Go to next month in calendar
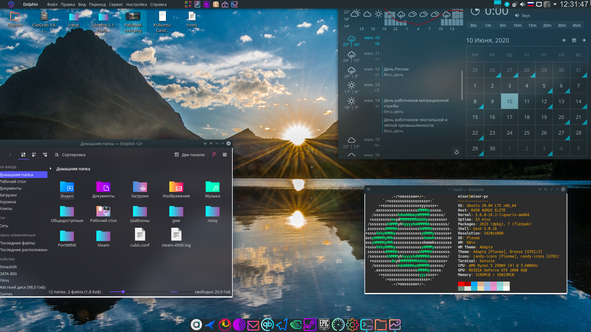This screenshot has height=332, width=591. 584,40
